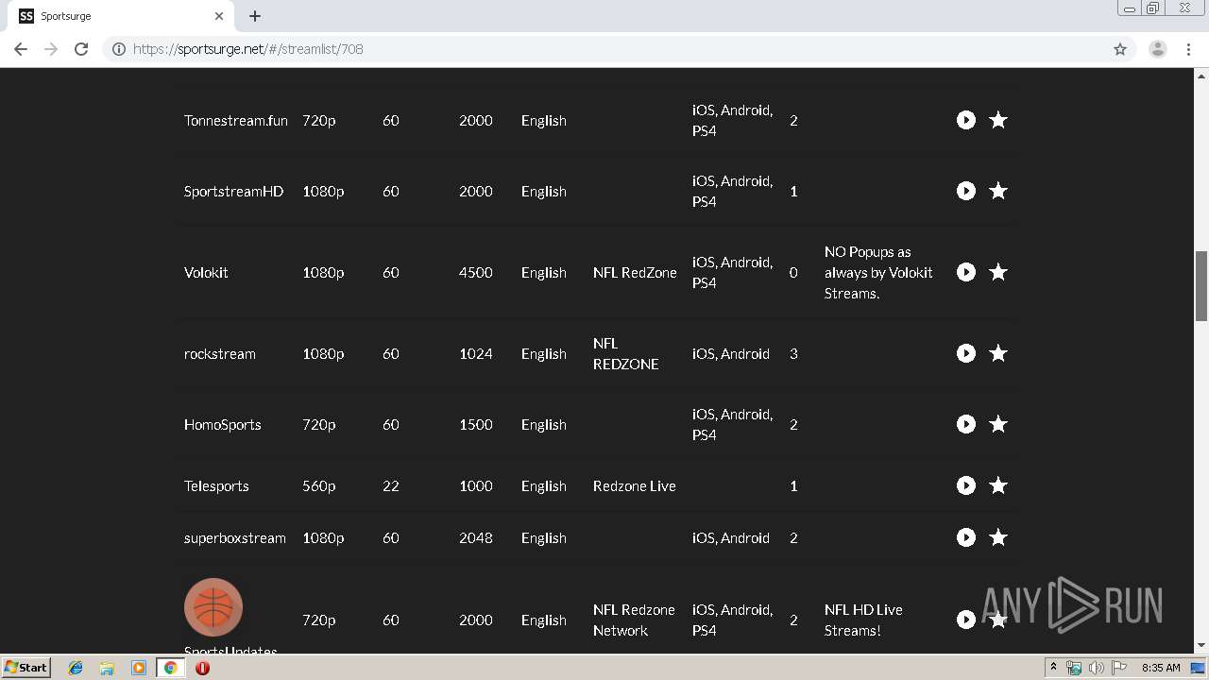1209x680 pixels.
Task: Launch Internet Explorer from taskbar
Action: pos(76,668)
